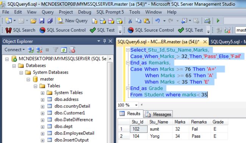Click the Stu_Name column header

point(159,122)
